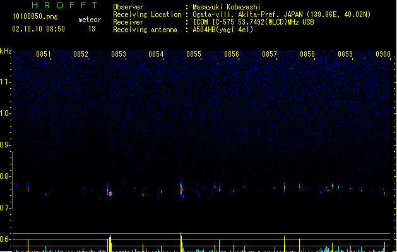
Task: Click the 'Receiving antenna' label
Action: tap(145, 30)
